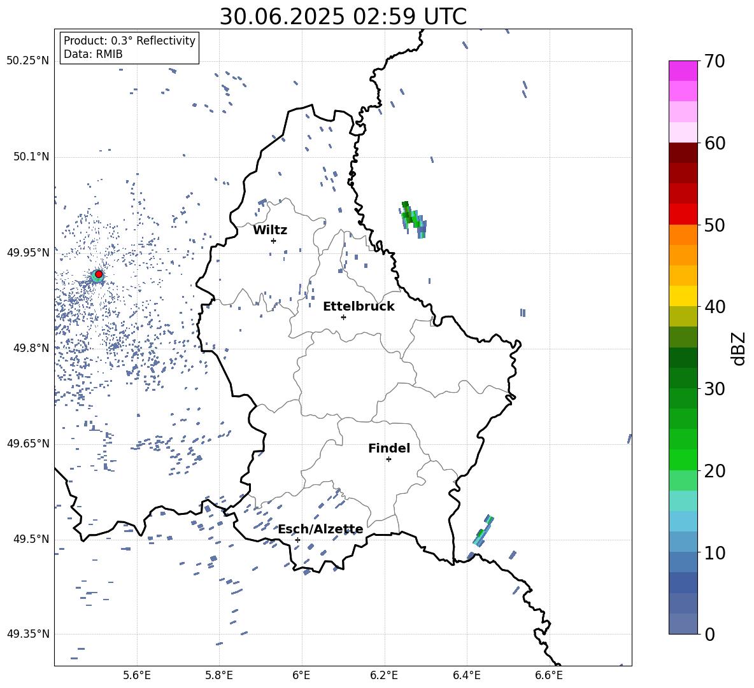This screenshot has height=688, width=754.
Task: Click the 50.25°N latitude label
Action: tap(28, 61)
